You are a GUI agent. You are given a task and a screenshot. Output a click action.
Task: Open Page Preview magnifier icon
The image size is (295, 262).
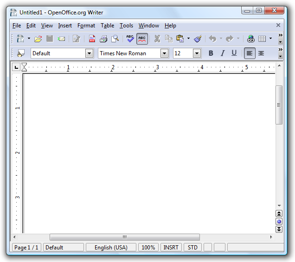point(115,39)
